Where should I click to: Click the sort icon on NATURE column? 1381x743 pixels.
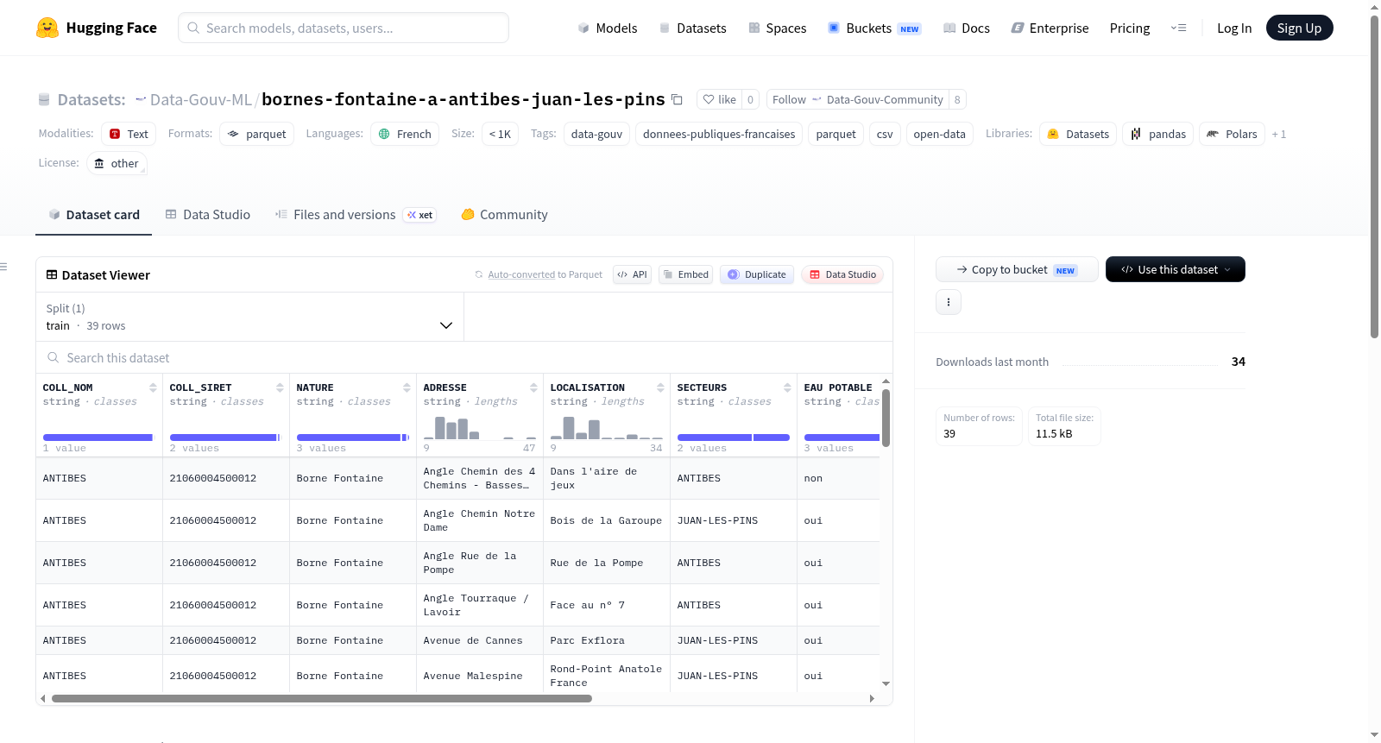click(407, 387)
